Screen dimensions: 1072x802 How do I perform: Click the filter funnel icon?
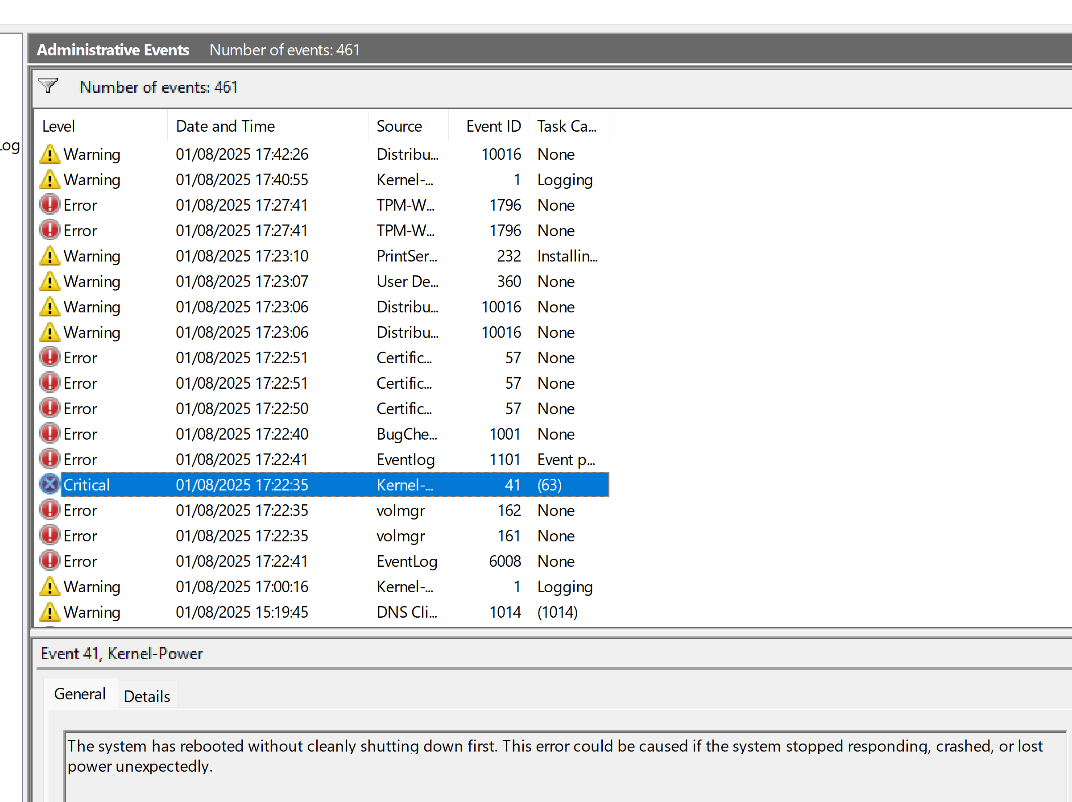[48, 86]
